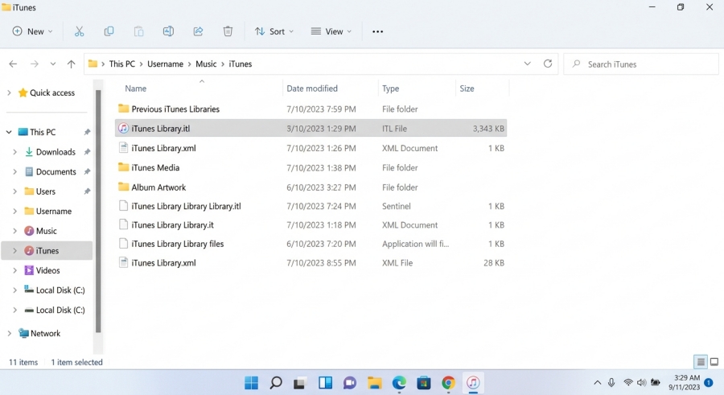Open Chat app on the taskbar
The height and width of the screenshot is (395, 724).
coord(350,382)
